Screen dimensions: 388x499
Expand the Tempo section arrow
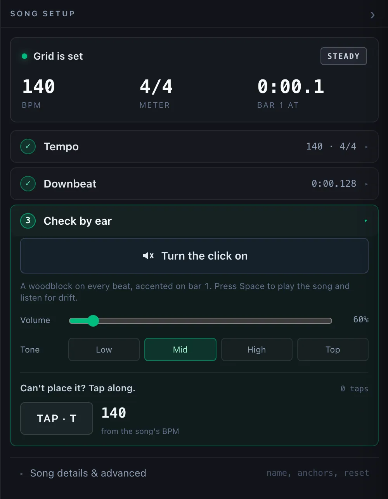click(367, 147)
